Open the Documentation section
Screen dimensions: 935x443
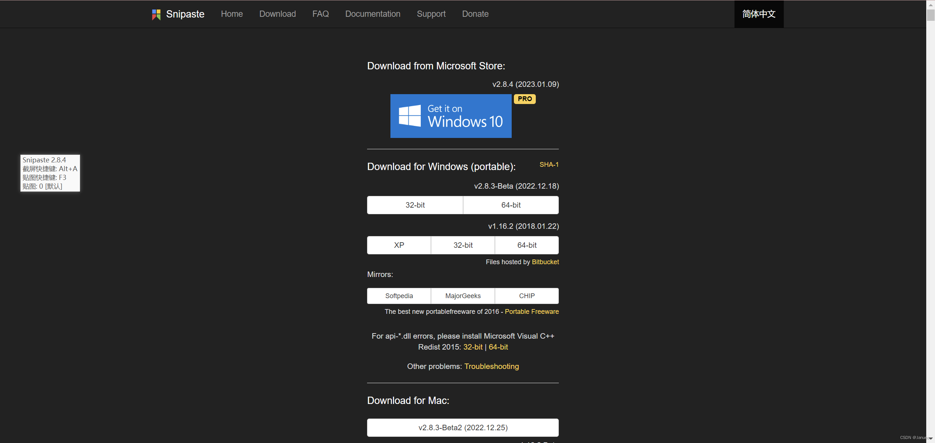pos(372,14)
